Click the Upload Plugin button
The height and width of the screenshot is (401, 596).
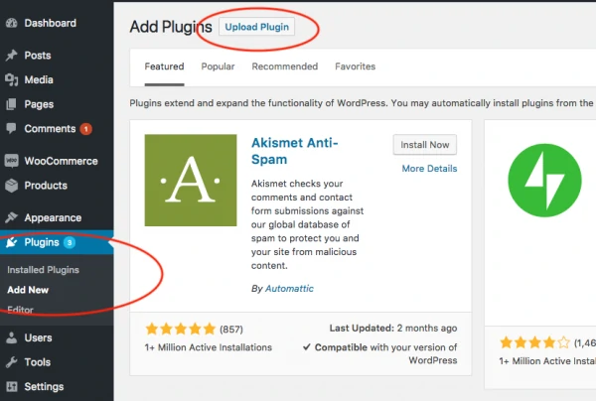point(257,27)
